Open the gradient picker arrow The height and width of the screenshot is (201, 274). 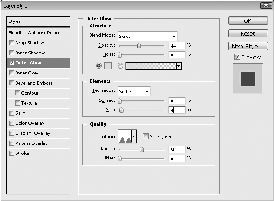179,66
